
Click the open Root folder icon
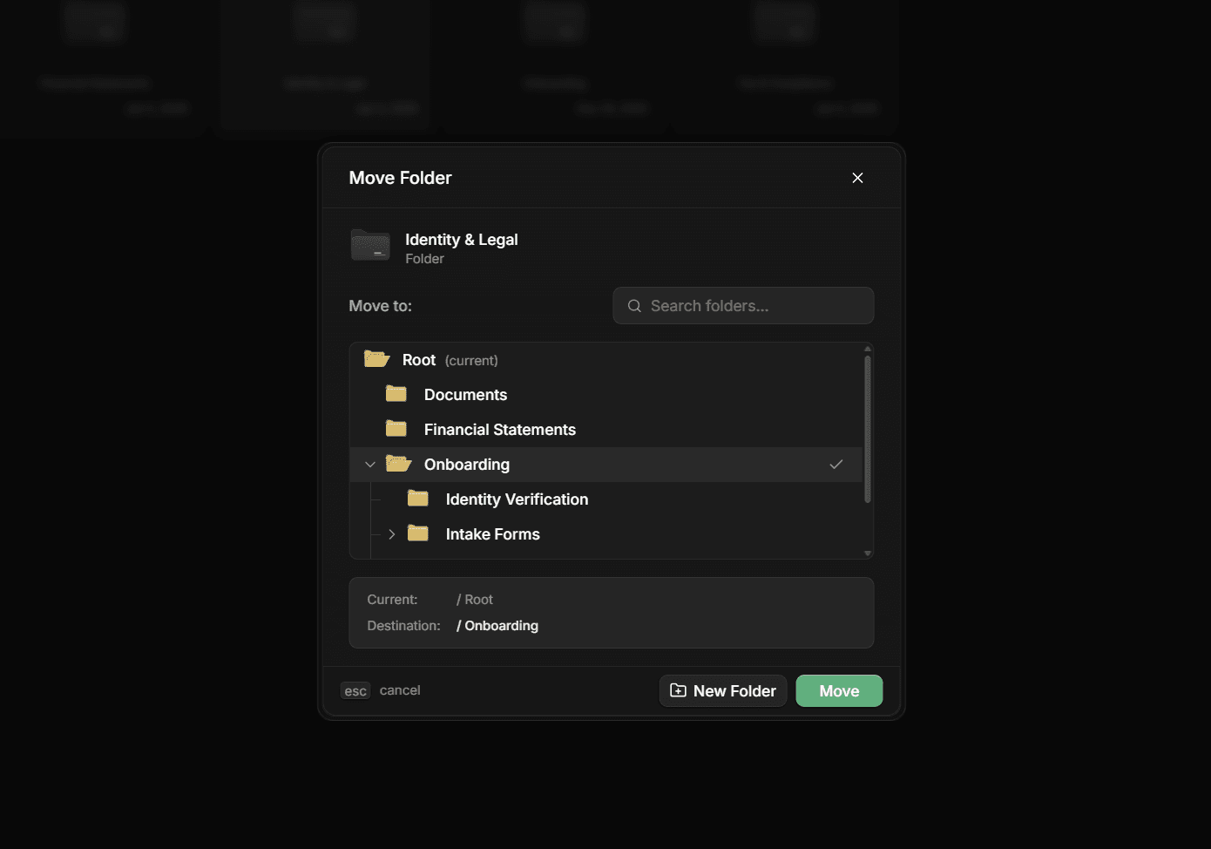[375, 358]
